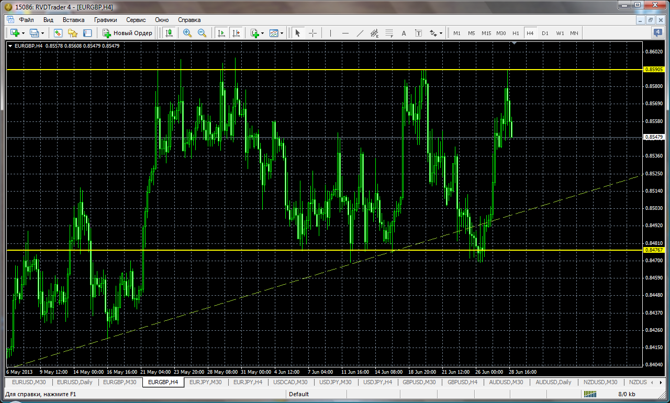670x403 pixels.
Task: Switch timeframe to H1
Action: 516,33
